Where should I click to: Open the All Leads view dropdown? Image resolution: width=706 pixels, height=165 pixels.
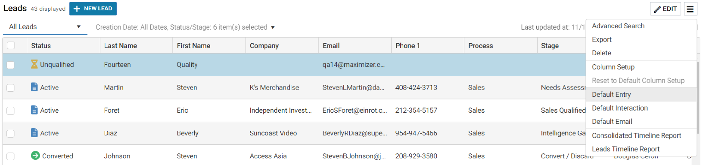45,27
